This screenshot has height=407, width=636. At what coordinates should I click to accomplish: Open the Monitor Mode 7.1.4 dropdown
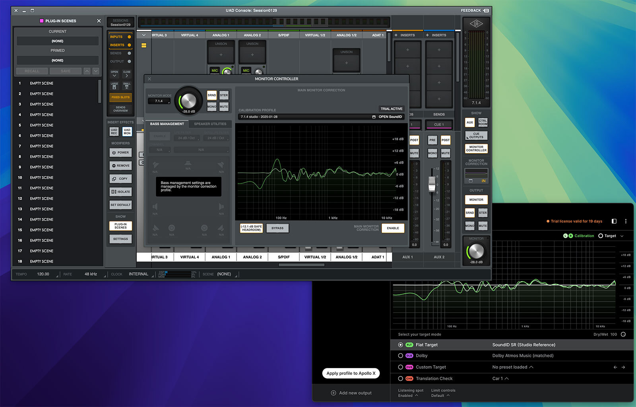tap(159, 101)
